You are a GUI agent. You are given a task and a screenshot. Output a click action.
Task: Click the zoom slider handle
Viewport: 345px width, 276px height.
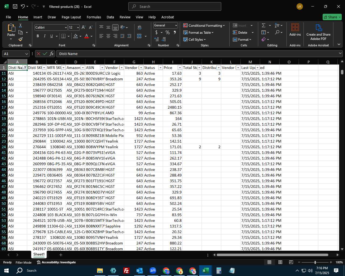[x=315, y=262]
